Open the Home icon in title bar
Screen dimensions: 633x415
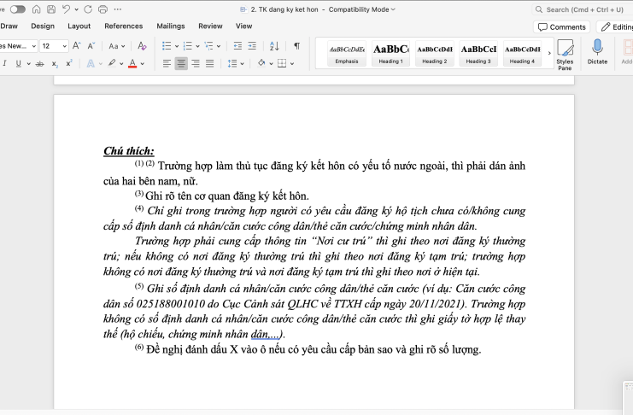(36, 9)
